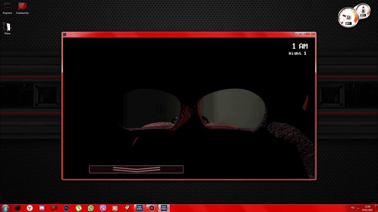Viewport: 378px width, 212px height.
Task: Show hidden system tray icons
Action: (x=359, y=208)
